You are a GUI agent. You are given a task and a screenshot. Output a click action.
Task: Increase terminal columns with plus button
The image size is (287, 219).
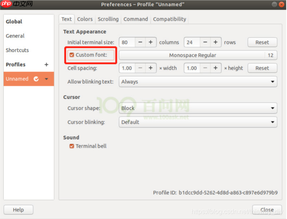151,42
